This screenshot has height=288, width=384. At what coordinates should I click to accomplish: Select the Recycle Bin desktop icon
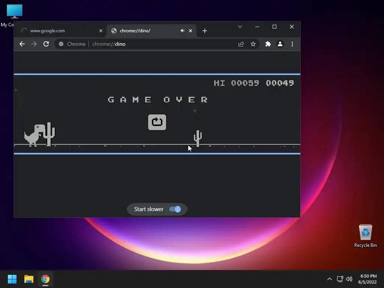click(365, 236)
